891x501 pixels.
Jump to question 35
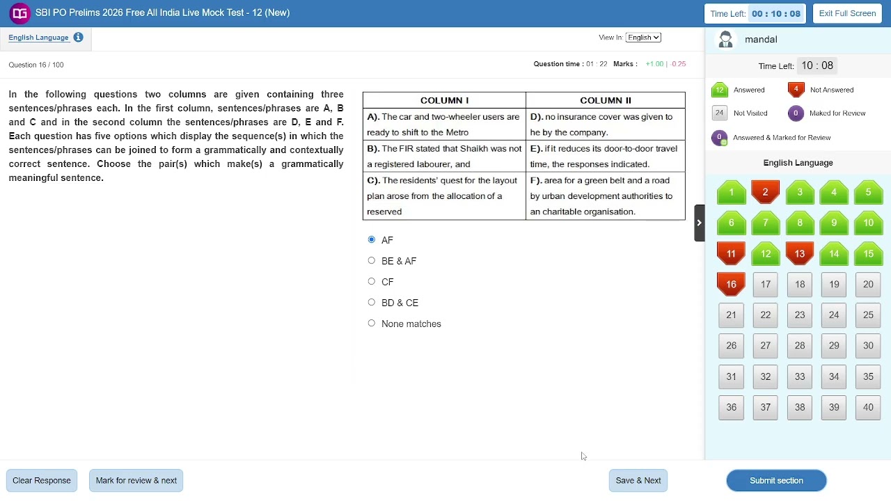pos(868,376)
